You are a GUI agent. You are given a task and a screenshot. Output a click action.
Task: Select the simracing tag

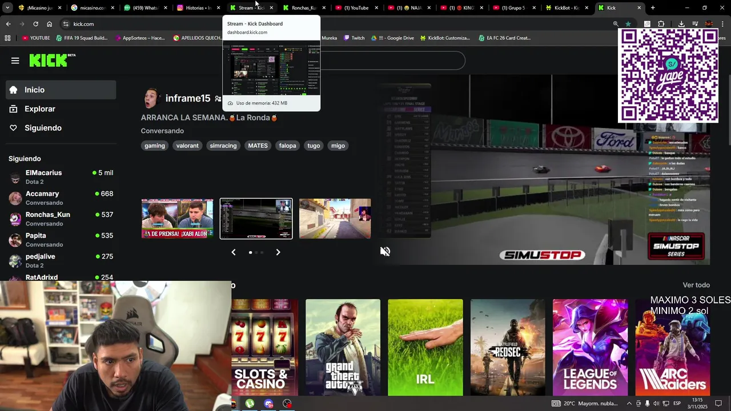tap(223, 146)
